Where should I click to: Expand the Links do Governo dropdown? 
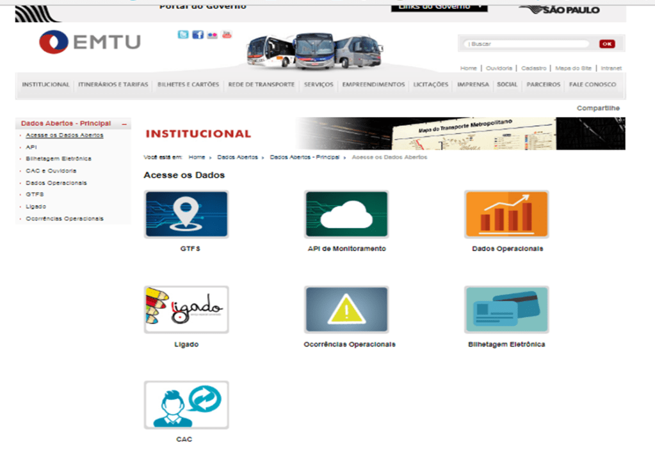click(439, 6)
